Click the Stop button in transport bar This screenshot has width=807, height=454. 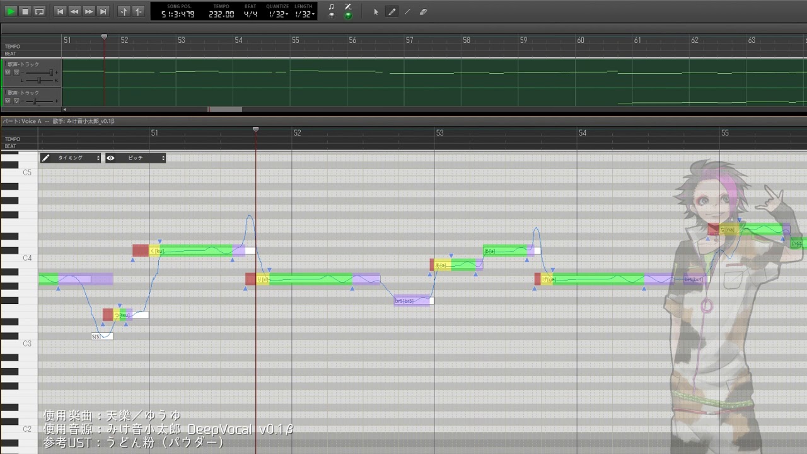[25, 11]
